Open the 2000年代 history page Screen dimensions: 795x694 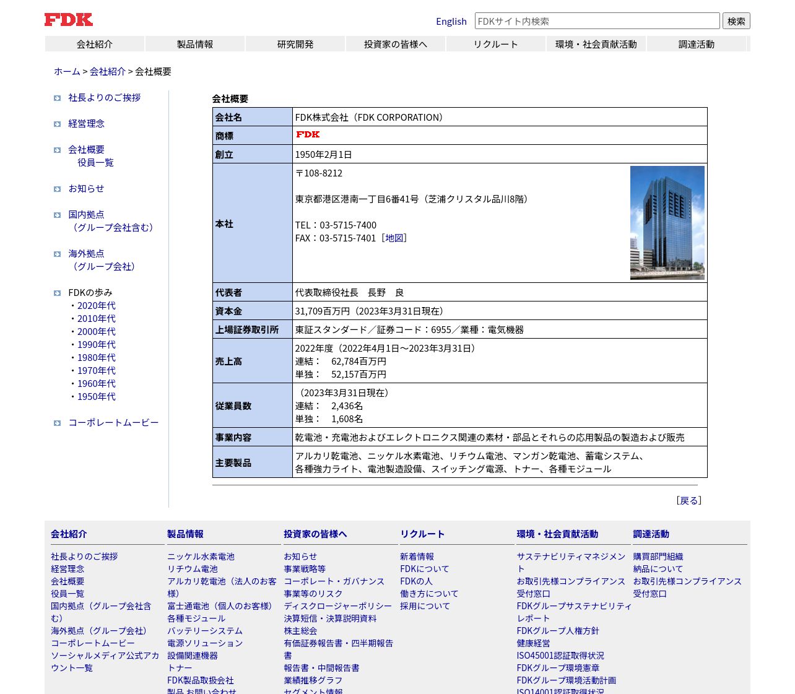point(97,332)
